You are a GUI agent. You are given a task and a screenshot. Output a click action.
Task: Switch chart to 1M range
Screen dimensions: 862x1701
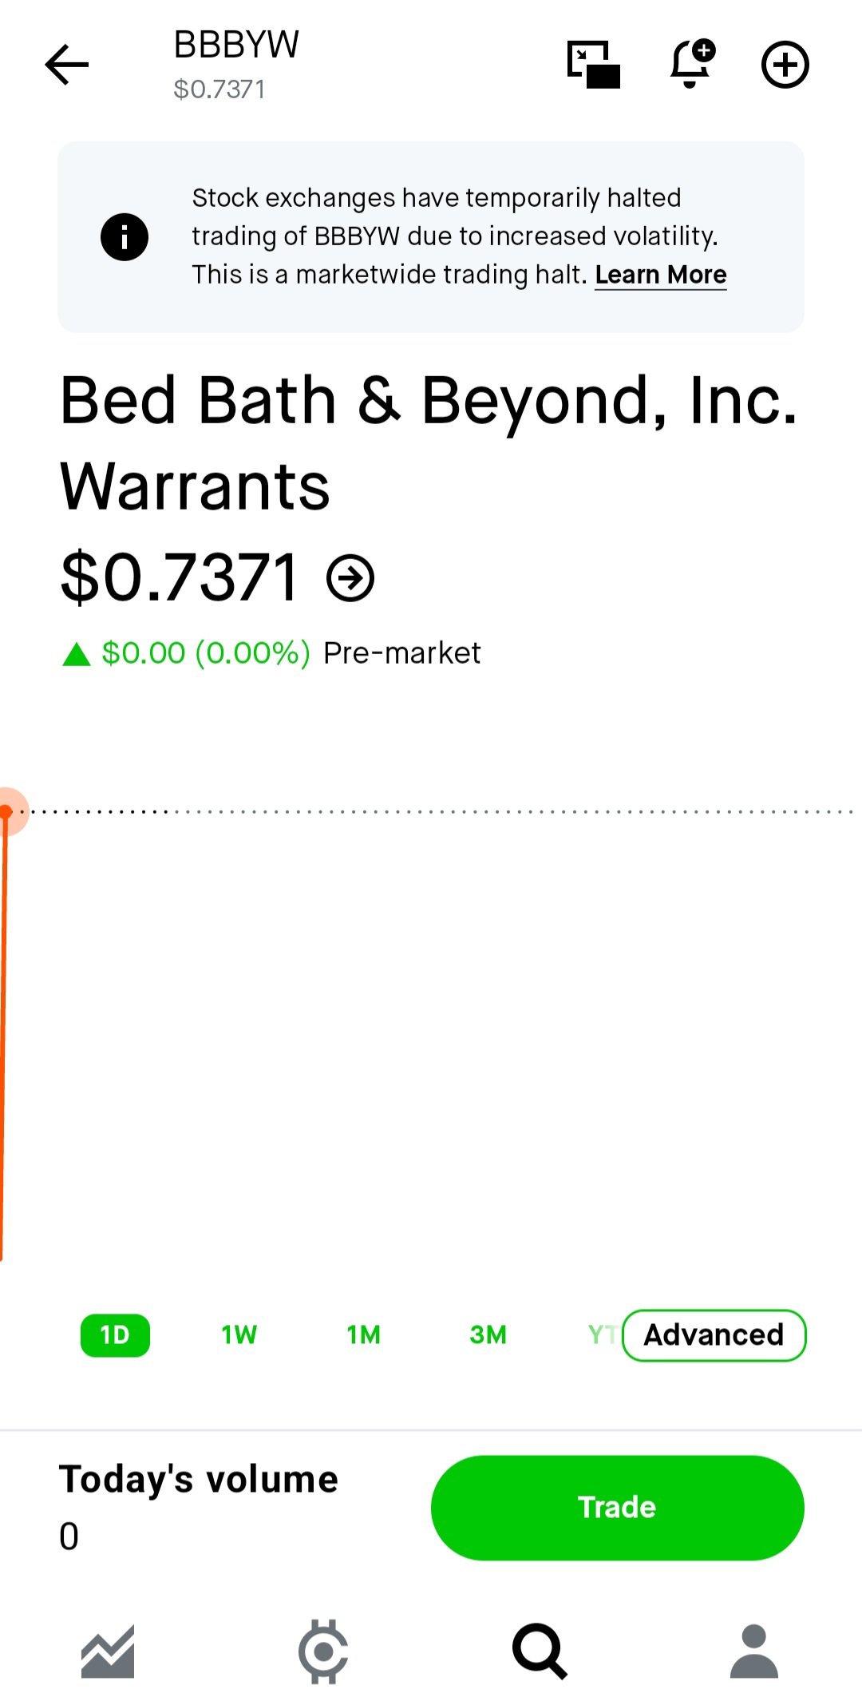point(364,1335)
